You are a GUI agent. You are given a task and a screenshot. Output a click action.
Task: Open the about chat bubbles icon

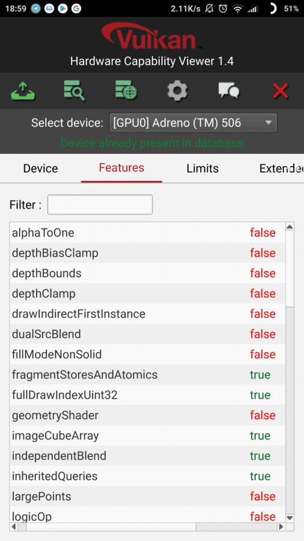click(229, 91)
